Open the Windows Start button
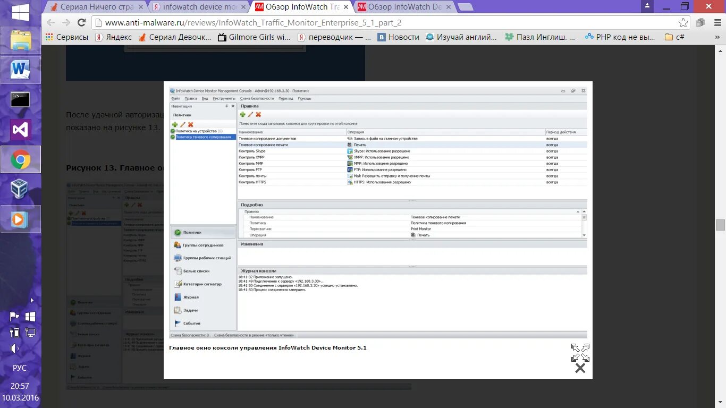Screen dimensions: 726x408 pos(21,12)
